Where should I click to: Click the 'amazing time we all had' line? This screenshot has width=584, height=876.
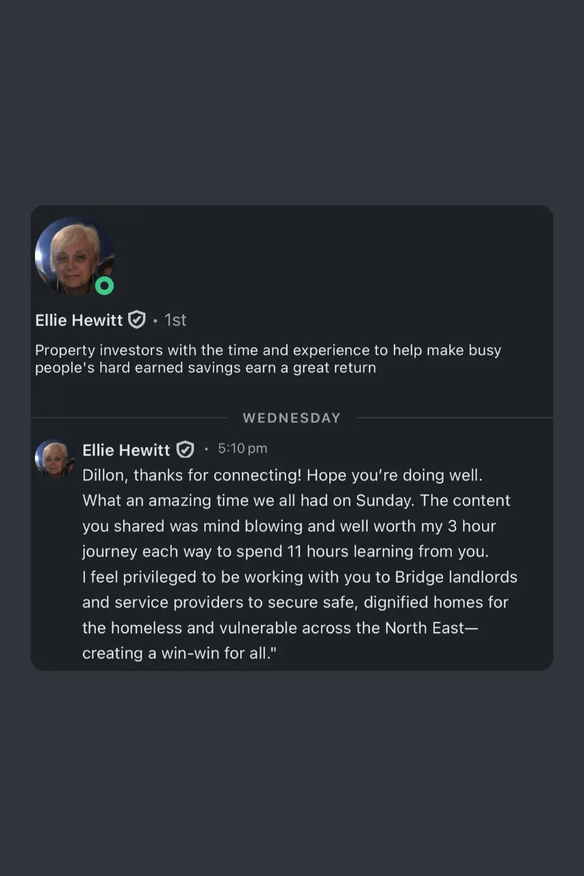pos(296,500)
